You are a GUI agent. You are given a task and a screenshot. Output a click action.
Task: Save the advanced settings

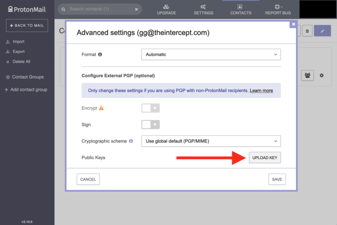tap(277, 179)
